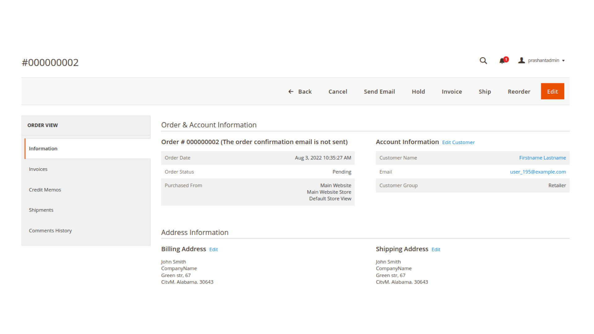The height and width of the screenshot is (334, 594).
Task: Click the user_195@example.com email link
Action: [x=538, y=172]
